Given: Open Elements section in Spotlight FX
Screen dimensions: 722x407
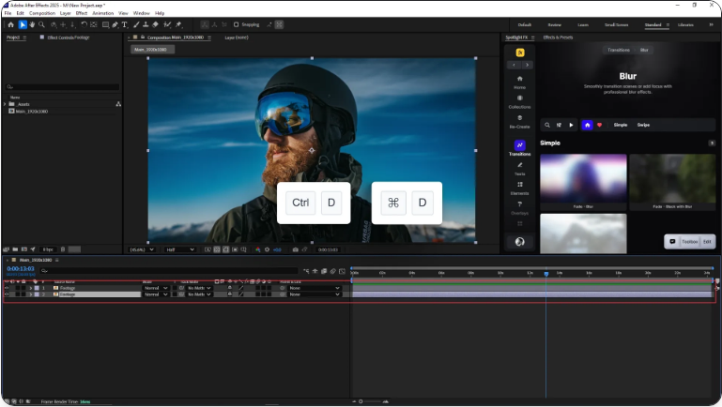Looking at the screenshot, I should pos(519,188).
